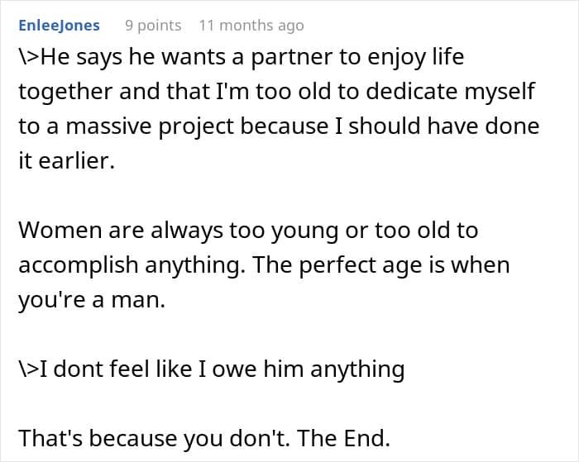
Task: Click the text "it earlier."
Action: (63, 160)
